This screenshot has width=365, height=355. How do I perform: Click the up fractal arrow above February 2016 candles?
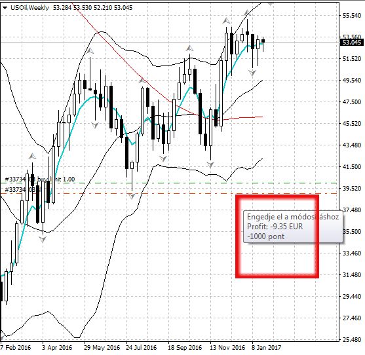click(32, 157)
